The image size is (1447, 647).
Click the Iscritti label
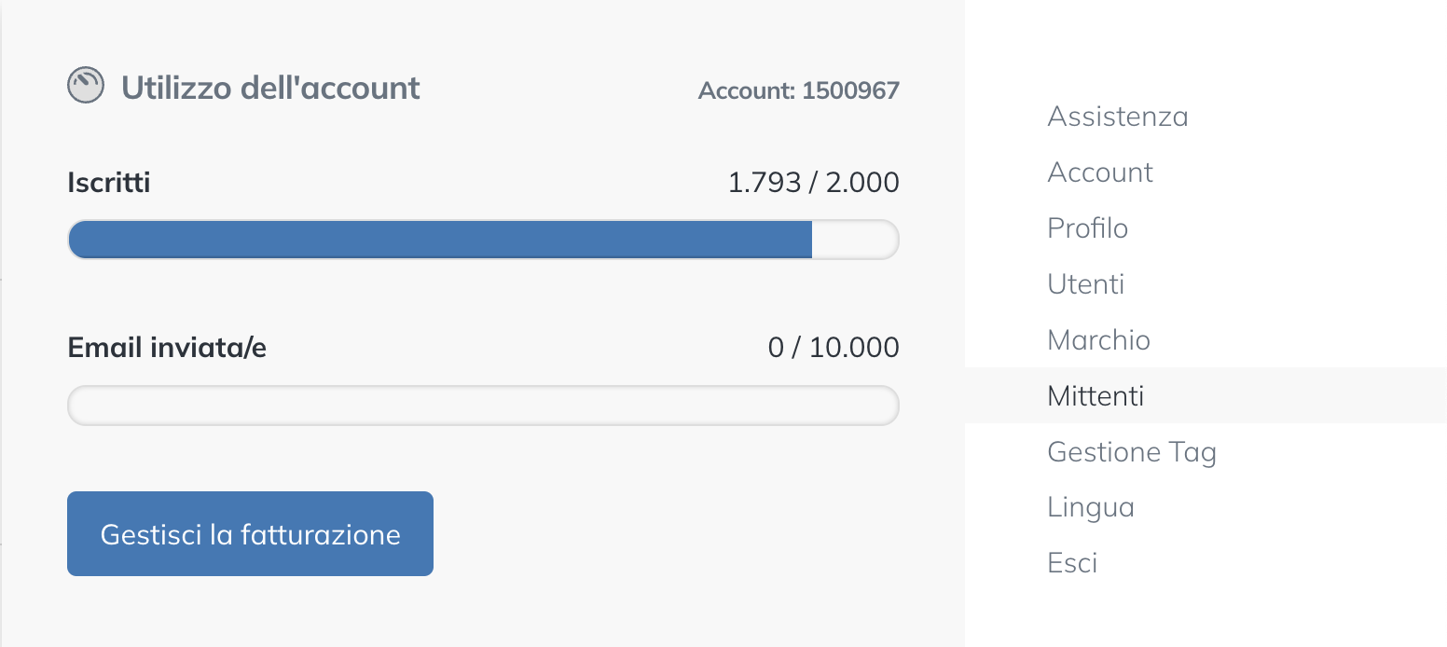click(109, 182)
